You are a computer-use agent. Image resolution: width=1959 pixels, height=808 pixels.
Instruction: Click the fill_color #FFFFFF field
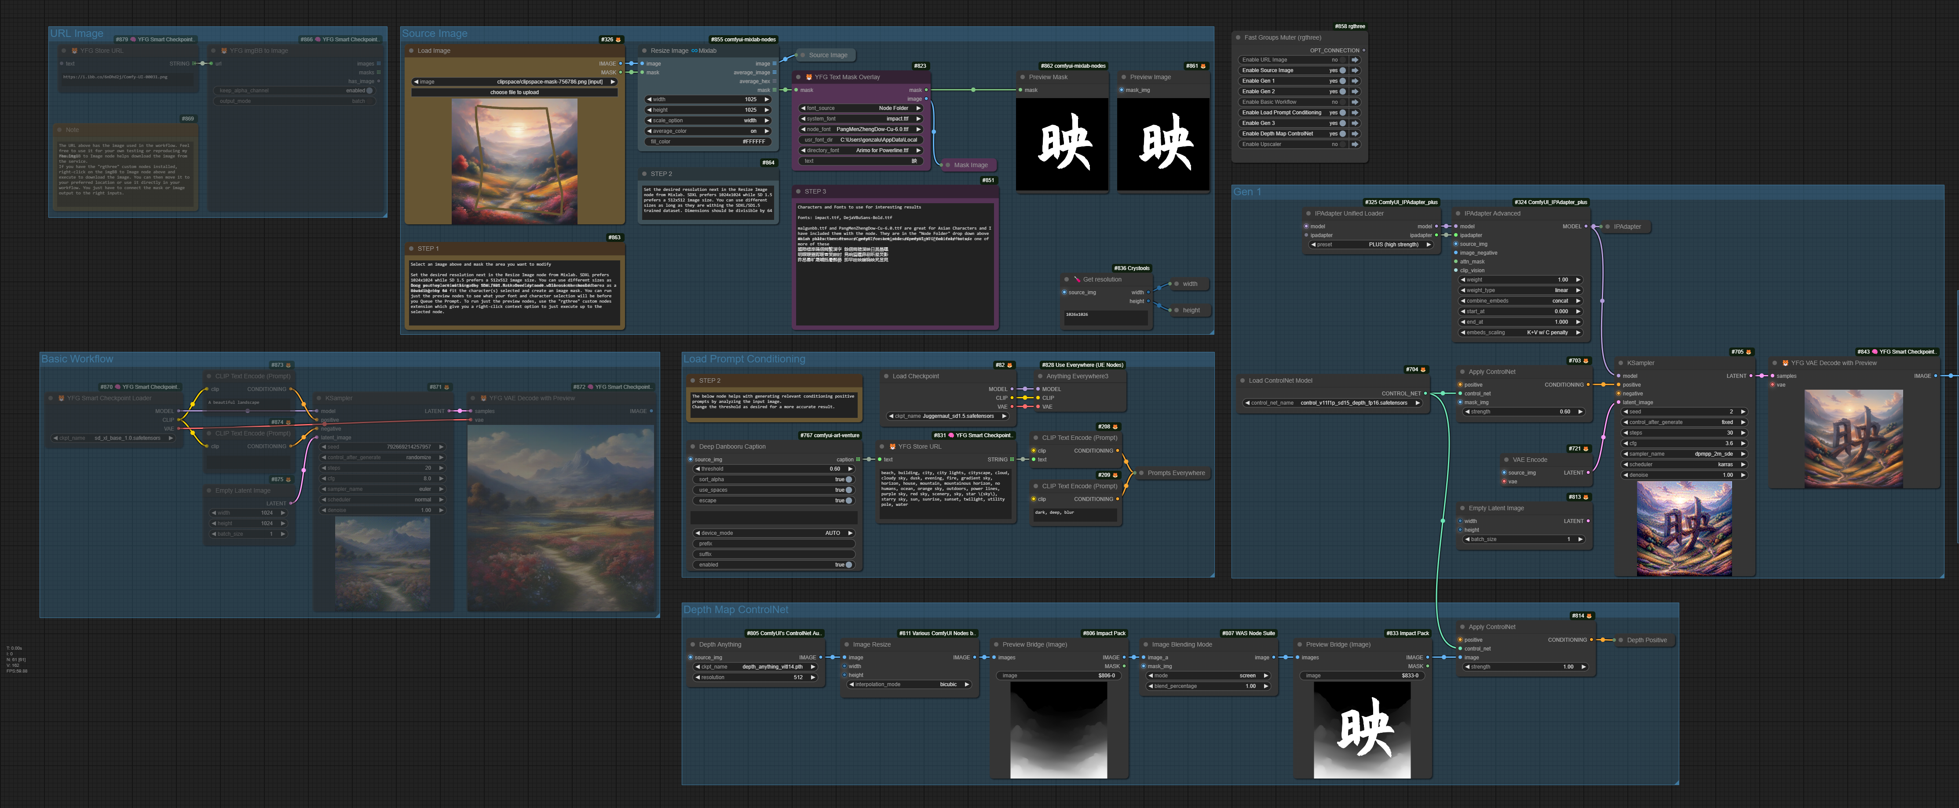coord(708,142)
